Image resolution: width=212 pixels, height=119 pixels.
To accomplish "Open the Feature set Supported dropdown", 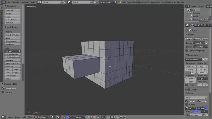I will (201, 47).
